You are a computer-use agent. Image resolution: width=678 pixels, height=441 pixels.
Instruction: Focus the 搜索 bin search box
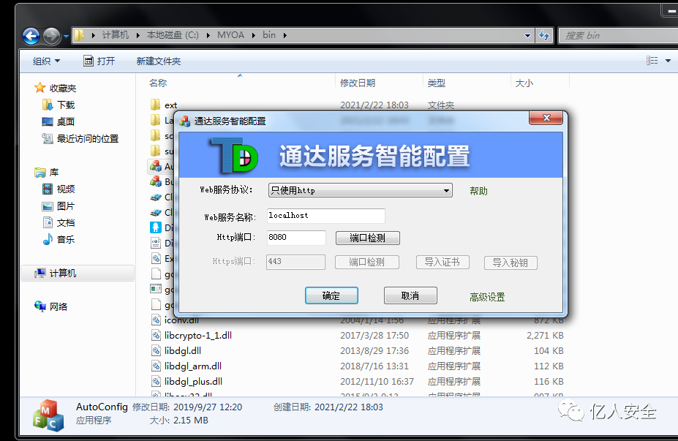[x=618, y=35]
